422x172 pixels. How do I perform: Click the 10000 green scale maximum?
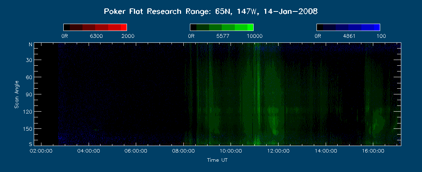click(x=254, y=36)
